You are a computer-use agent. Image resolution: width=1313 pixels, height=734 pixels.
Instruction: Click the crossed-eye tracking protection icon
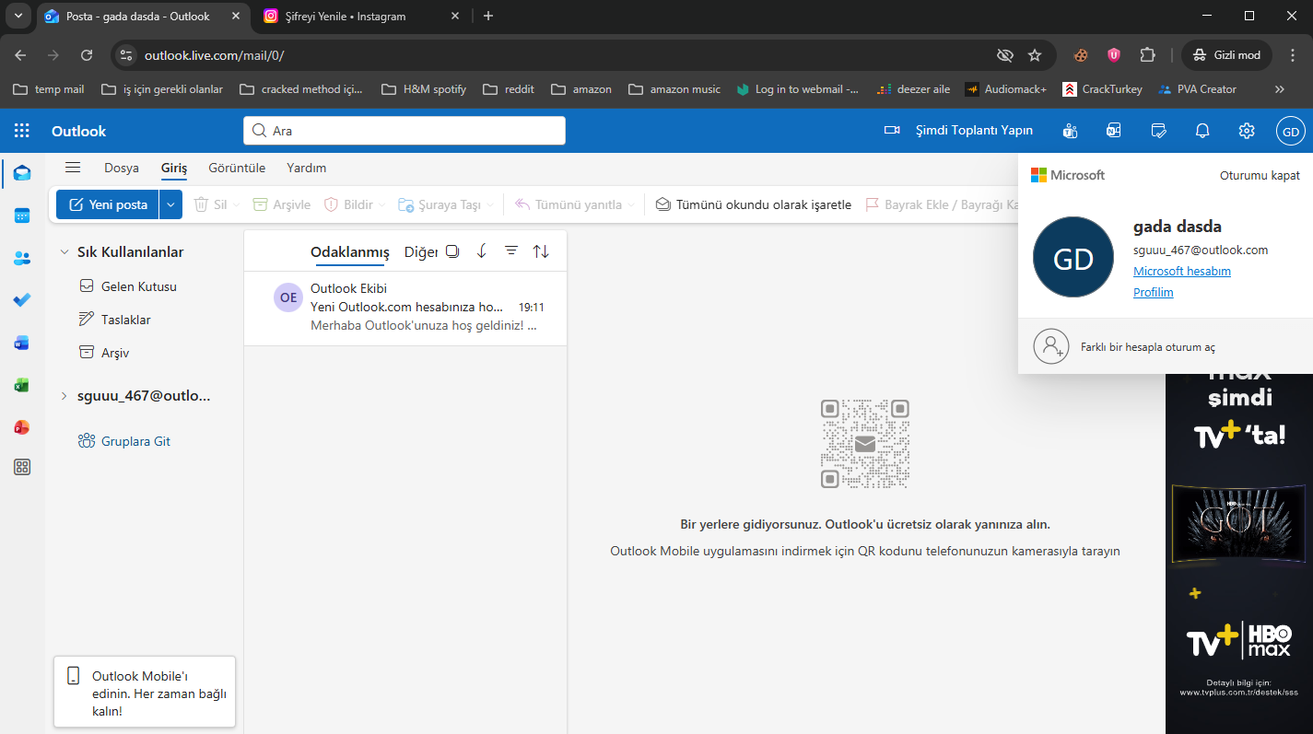point(1005,55)
